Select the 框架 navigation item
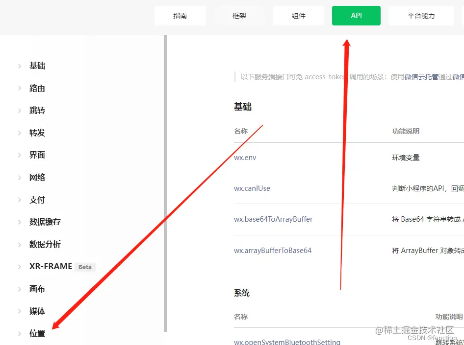 point(239,15)
